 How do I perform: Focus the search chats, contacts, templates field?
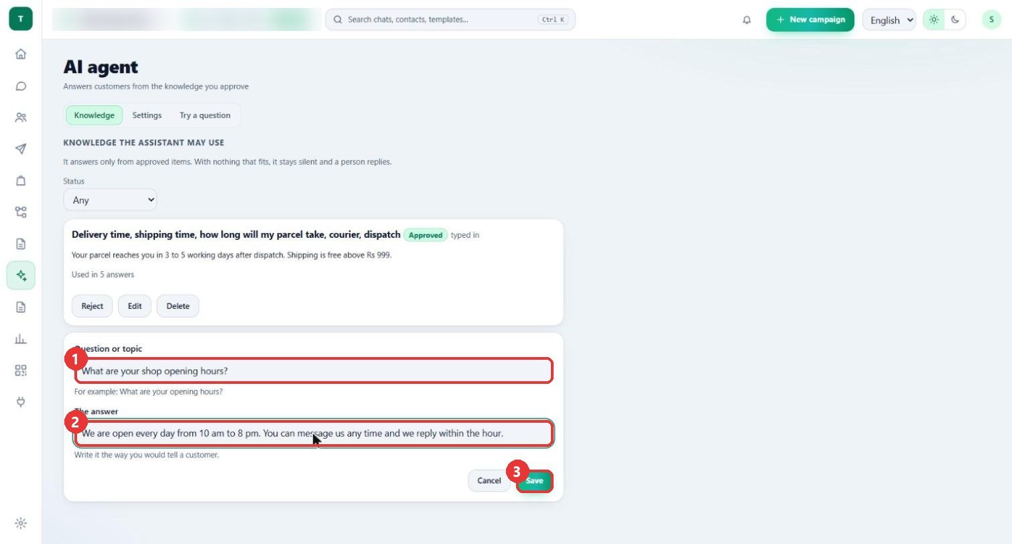450,19
